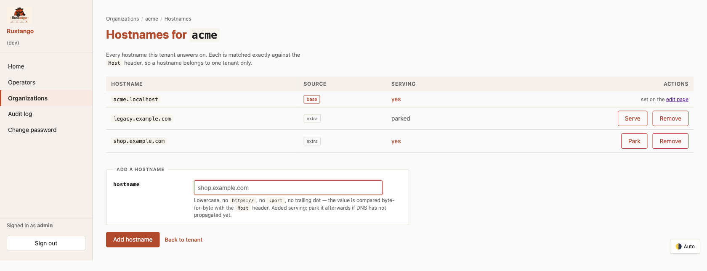
Task: Serve the legacy.example.com hostname
Action: pos(633,118)
